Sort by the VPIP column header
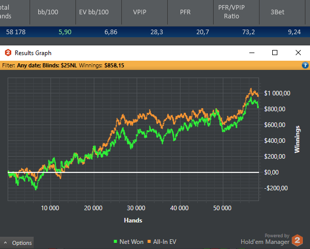The height and width of the screenshot is (249, 310). pyautogui.click(x=141, y=10)
